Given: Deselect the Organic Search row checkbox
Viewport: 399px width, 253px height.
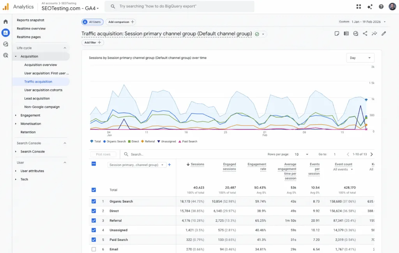Looking at the screenshot, I should (94, 201).
